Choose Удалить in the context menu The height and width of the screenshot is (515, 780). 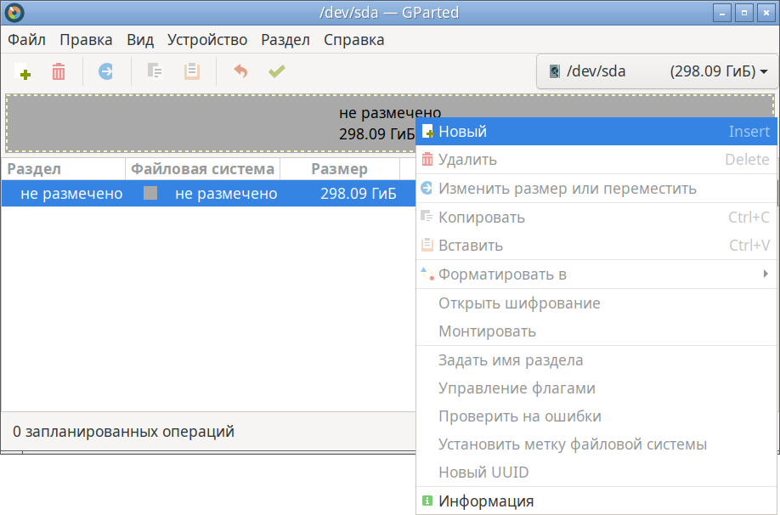596,160
